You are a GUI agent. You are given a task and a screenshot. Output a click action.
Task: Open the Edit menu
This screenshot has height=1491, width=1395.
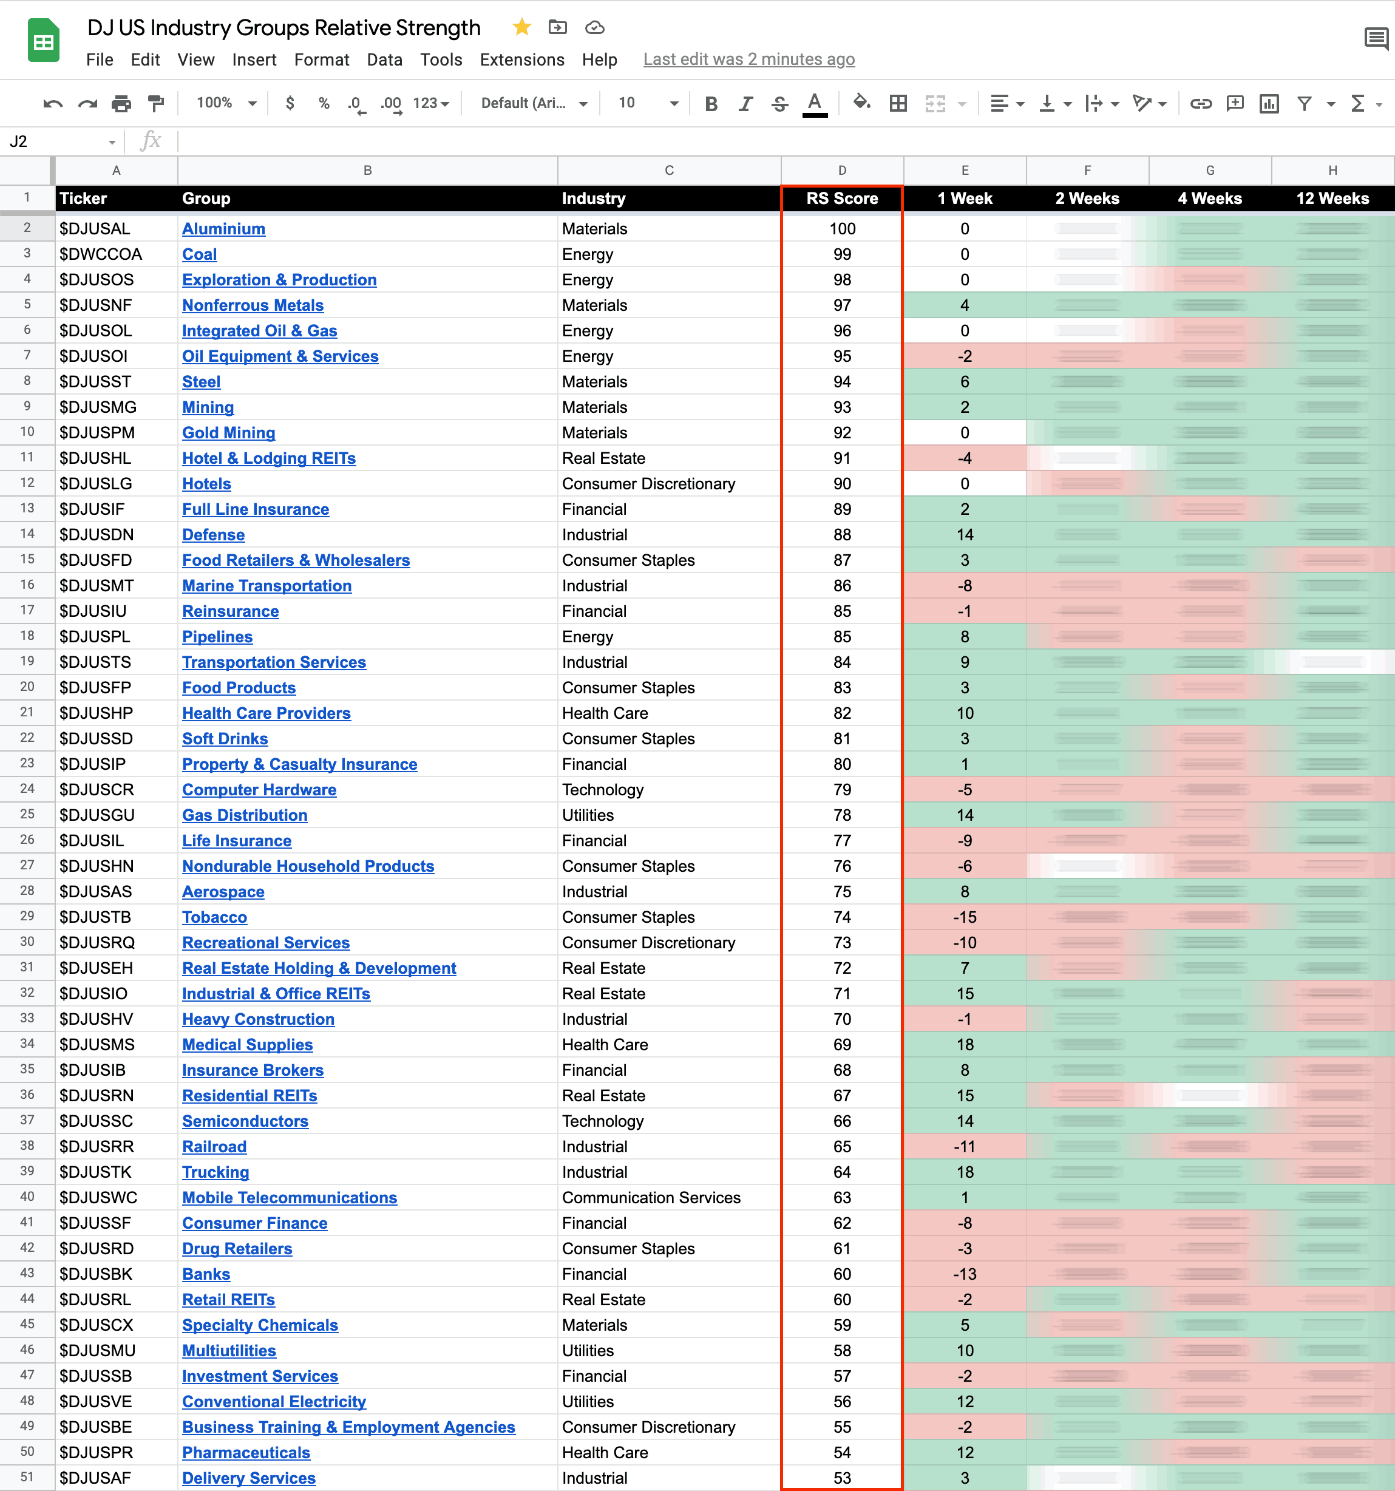pyautogui.click(x=144, y=60)
